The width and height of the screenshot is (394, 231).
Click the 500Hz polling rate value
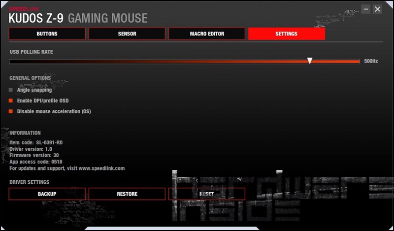point(371,62)
